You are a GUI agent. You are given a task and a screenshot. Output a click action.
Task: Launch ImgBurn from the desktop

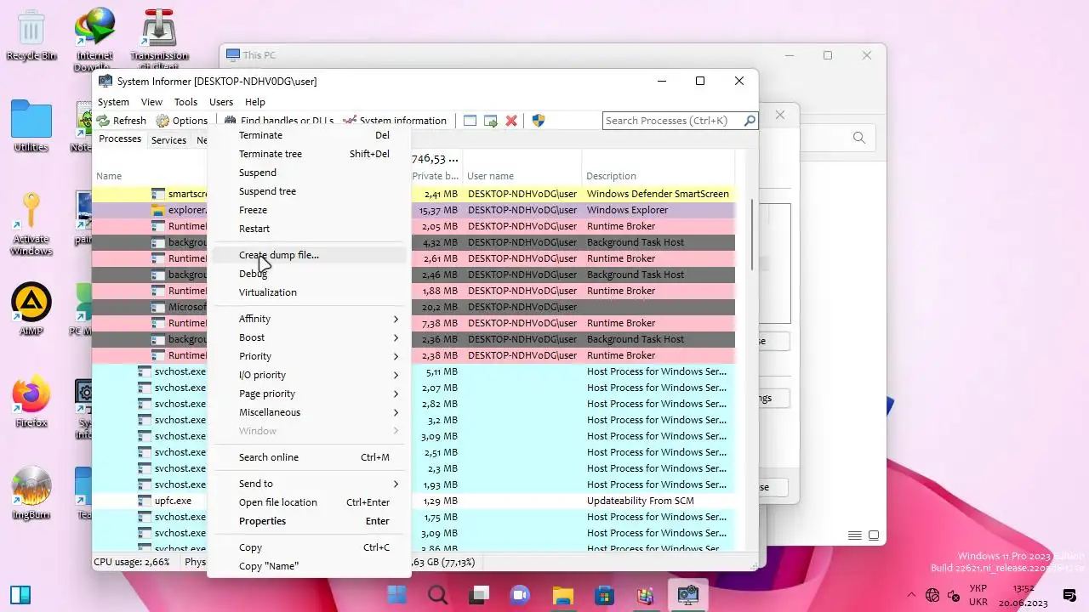(x=31, y=493)
